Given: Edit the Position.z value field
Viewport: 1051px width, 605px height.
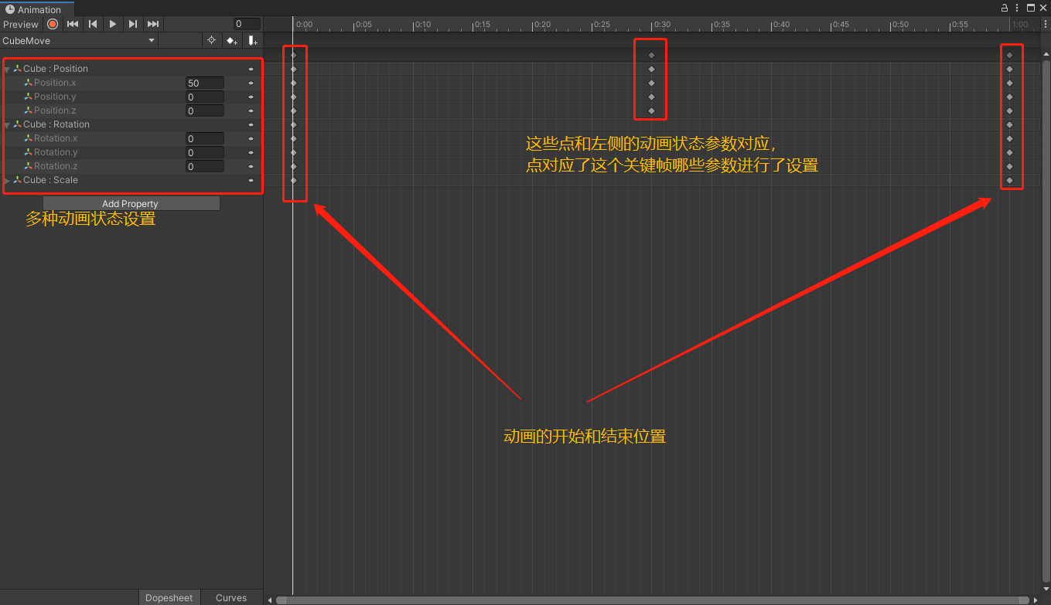Looking at the screenshot, I should click(x=205, y=110).
